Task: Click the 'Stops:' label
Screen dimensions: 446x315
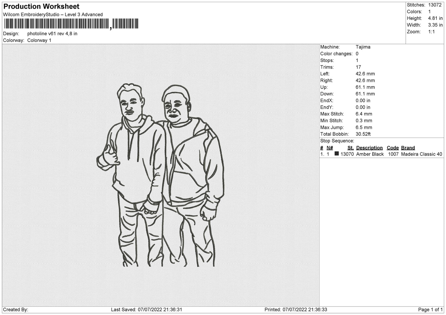Action: coord(327,60)
